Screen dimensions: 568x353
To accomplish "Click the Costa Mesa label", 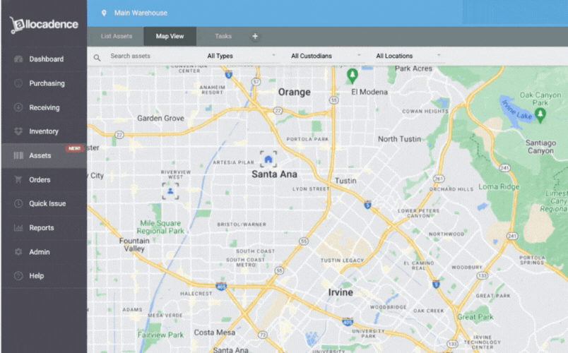I will tap(215, 333).
